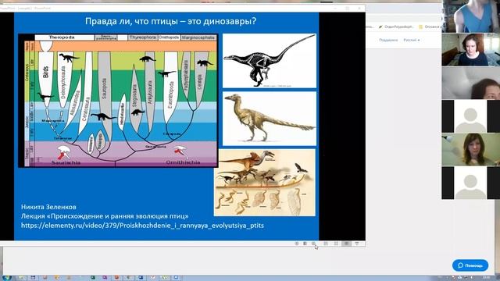Click the black dinosaur skeleton image
Image resolution: width=500 pixels, height=281 pixels.
click(x=270, y=61)
